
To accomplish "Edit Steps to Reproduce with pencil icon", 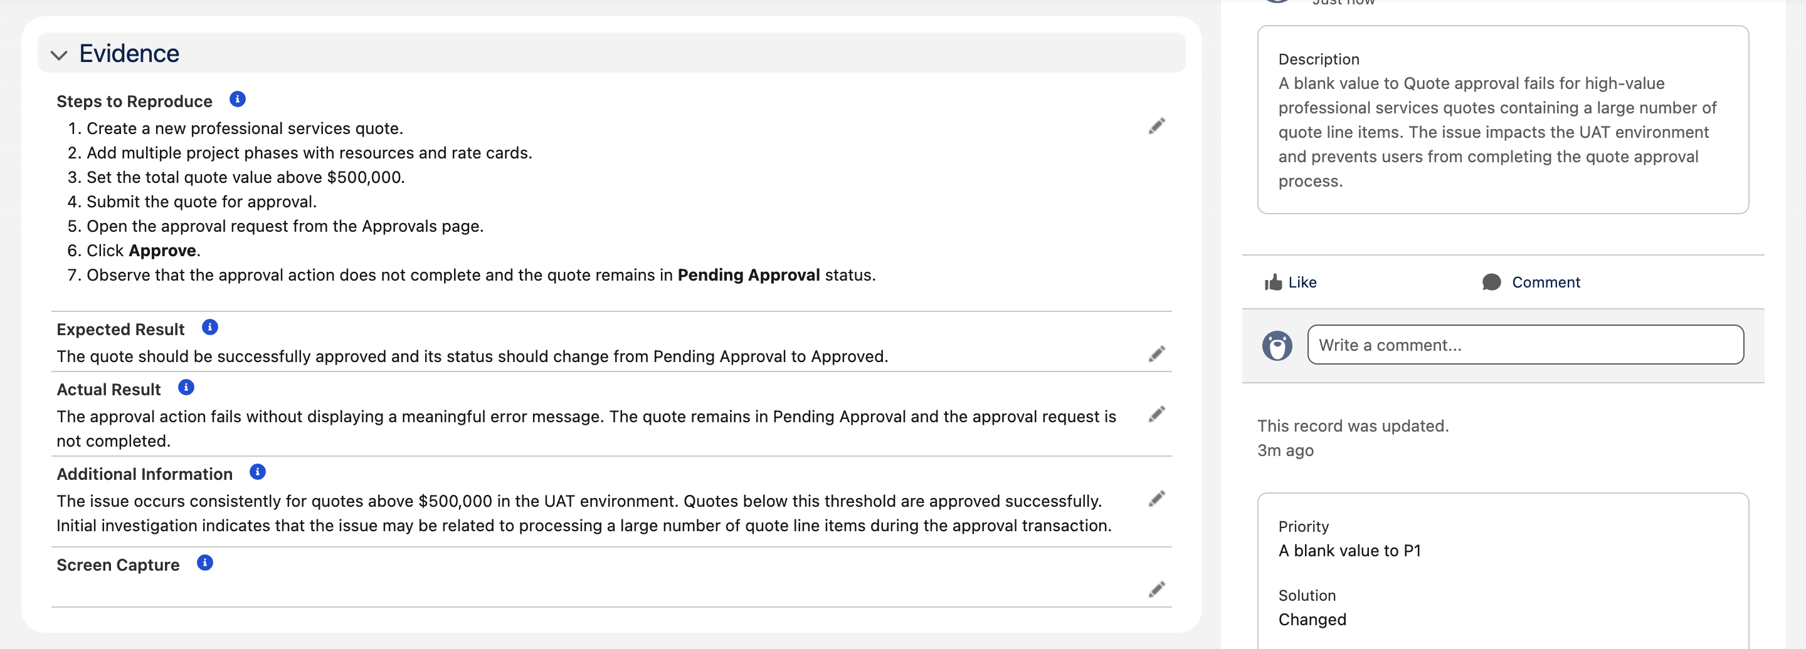I will tap(1157, 126).
